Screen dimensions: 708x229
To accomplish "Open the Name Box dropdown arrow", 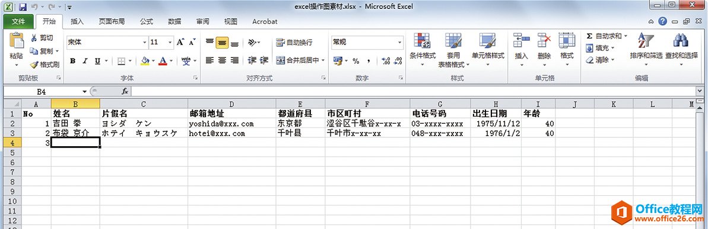I will click(84, 91).
